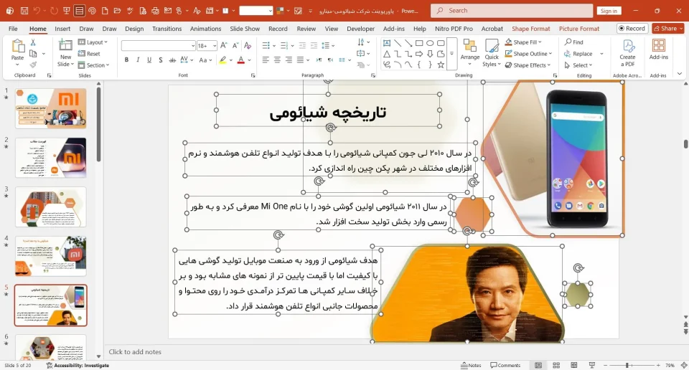The height and width of the screenshot is (370, 689).
Task: Pick the rectangle shape from gallery
Action: tap(419, 43)
